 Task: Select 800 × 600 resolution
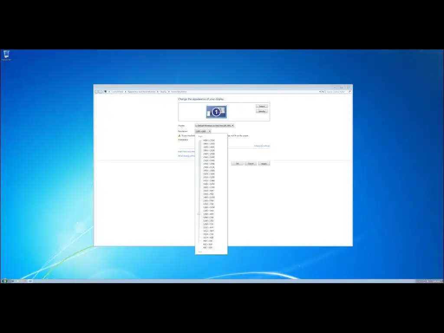208,248
